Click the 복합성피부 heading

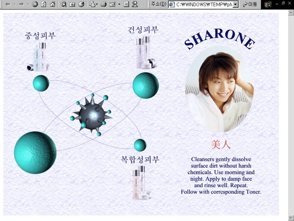[x=140, y=159]
